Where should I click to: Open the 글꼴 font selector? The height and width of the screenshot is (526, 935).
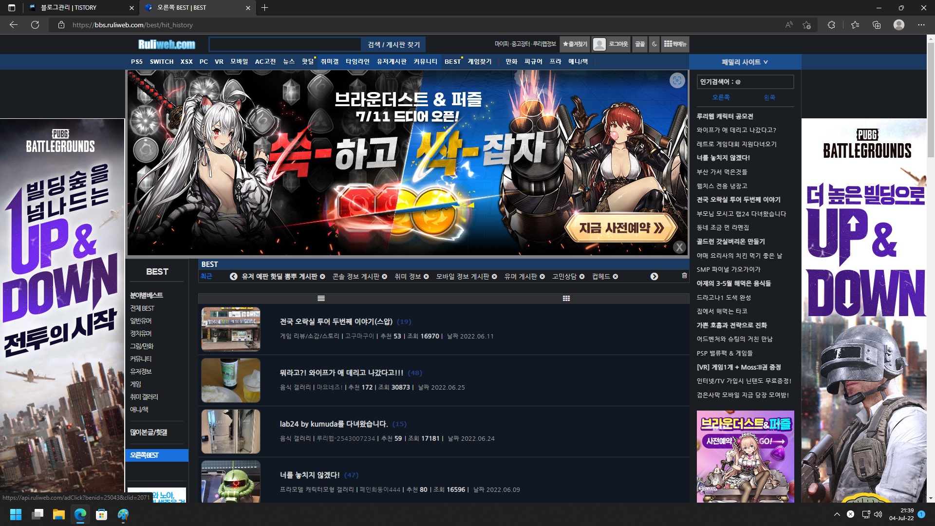point(639,44)
